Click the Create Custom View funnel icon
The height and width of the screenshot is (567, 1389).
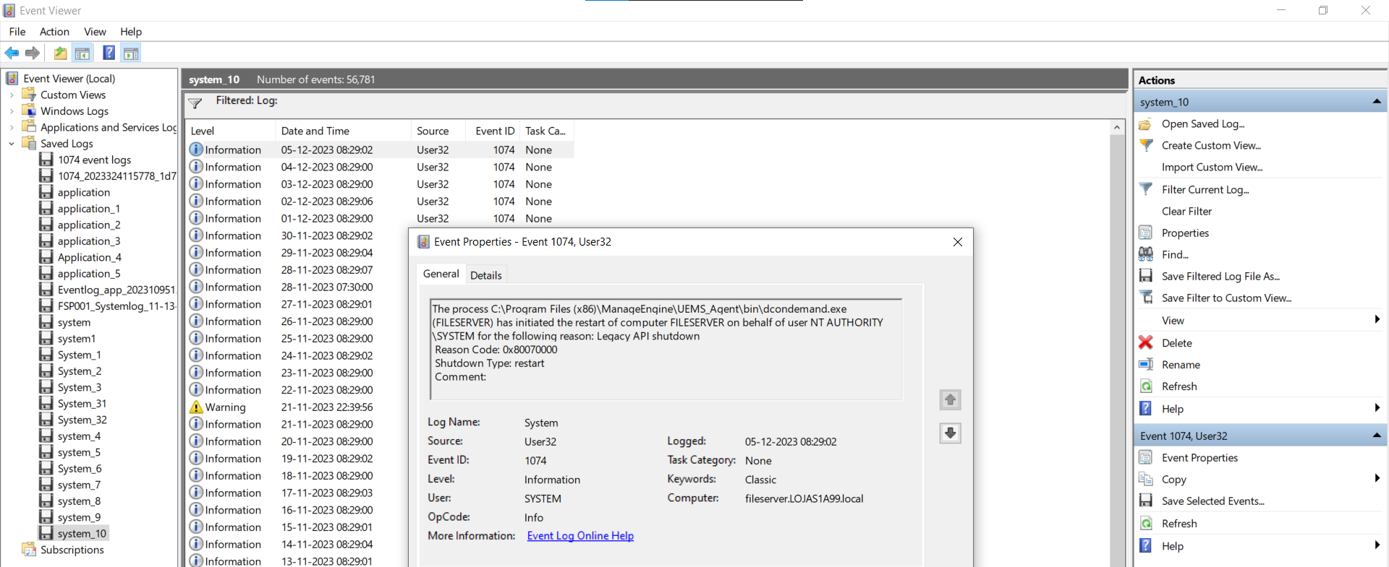tap(1146, 146)
